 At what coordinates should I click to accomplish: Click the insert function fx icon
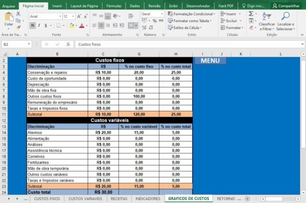68,44
